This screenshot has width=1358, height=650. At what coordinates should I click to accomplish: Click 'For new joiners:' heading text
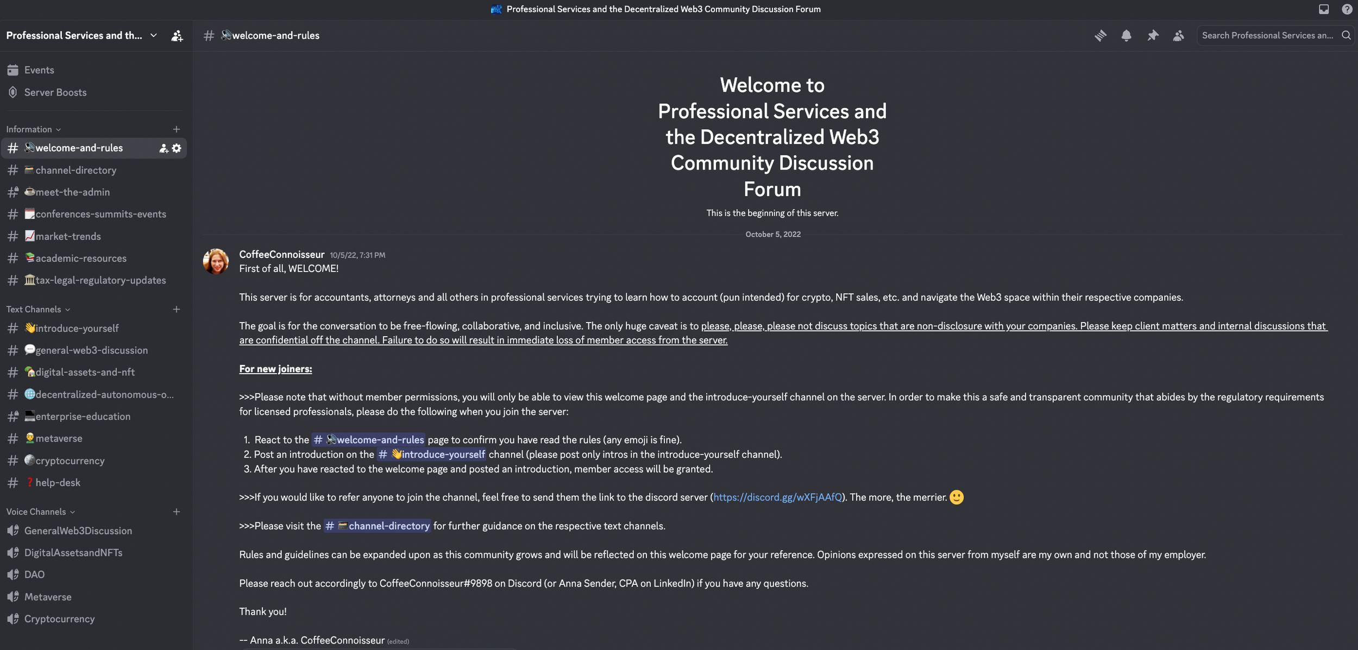pos(275,369)
